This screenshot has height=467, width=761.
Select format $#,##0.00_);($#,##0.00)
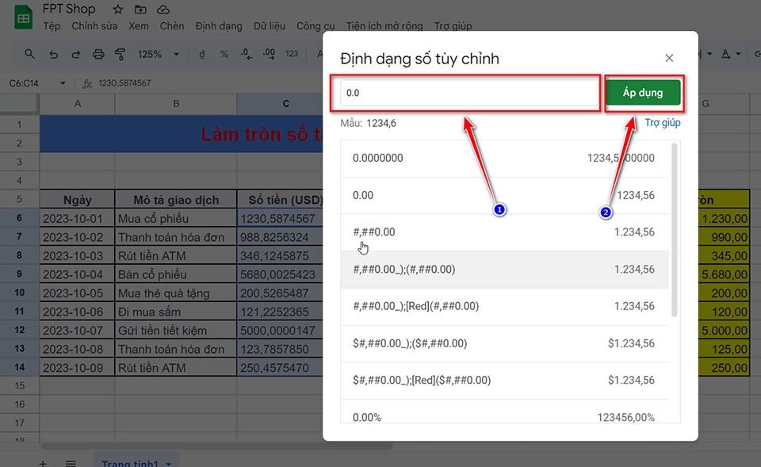504,343
